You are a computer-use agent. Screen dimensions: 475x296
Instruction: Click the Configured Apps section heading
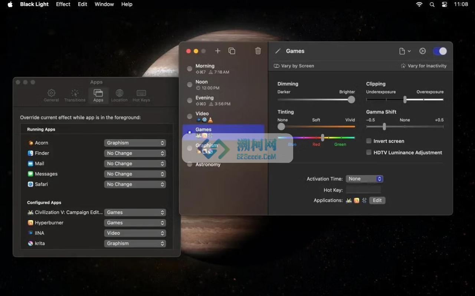(44, 202)
